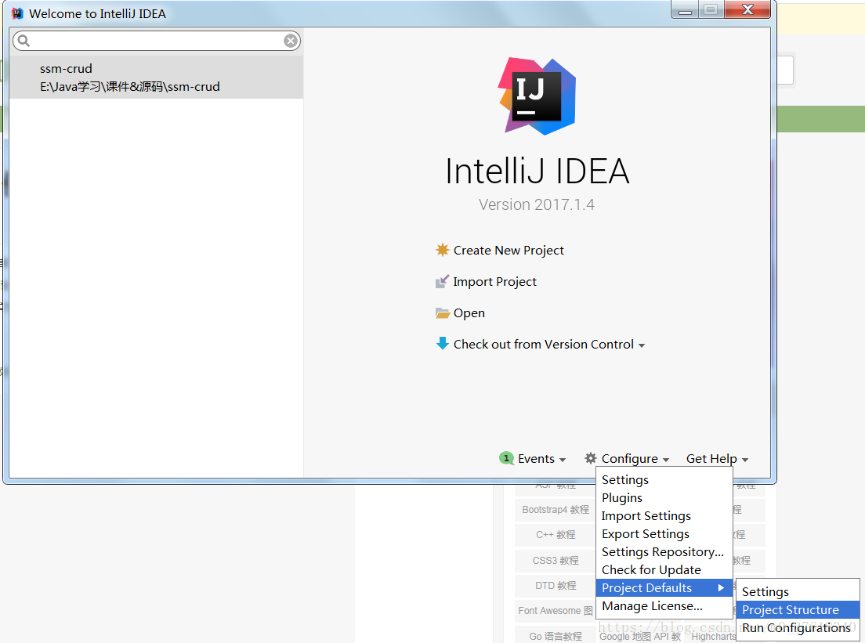The height and width of the screenshot is (643, 865).
Task: Toggle the Configure dropdown
Action: (635, 459)
